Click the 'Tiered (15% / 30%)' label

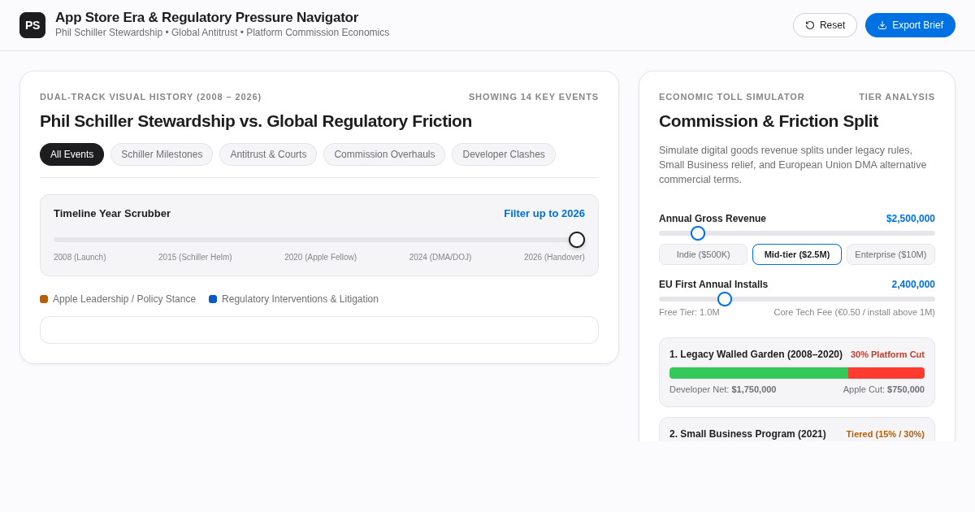click(886, 434)
